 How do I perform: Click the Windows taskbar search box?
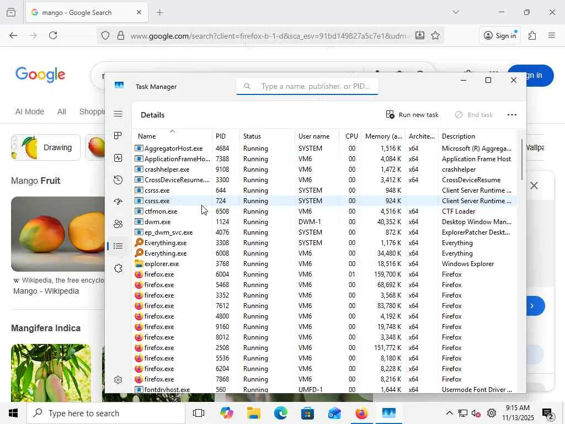tap(106, 413)
